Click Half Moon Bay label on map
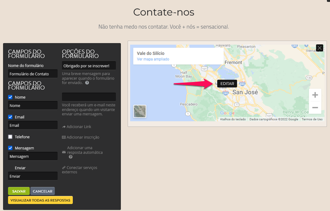This screenshot has height=211, width=330. click(x=183, y=74)
